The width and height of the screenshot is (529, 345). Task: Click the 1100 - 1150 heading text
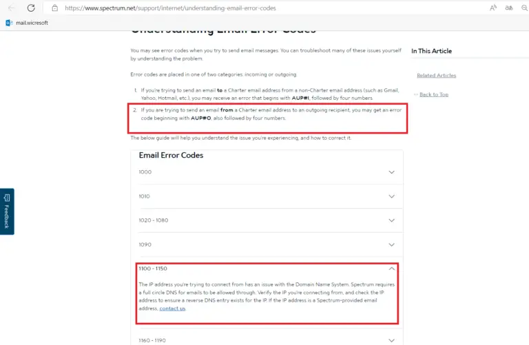(153, 269)
